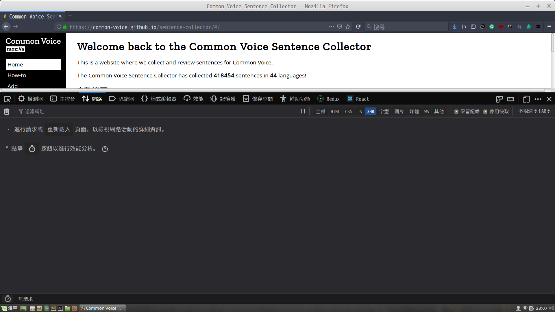Open the Library icon in Firefox toolbar
This screenshot has width=555, height=312.
pyautogui.click(x=464, y=27)
